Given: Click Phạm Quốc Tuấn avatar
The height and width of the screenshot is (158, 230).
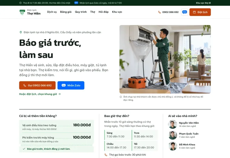Looking at the screenshot, I should pyautogui.click(x=172, y=135).
